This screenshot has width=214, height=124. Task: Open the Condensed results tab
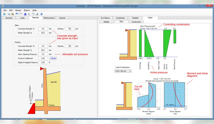pyautogui.click(x=120, y=18)
